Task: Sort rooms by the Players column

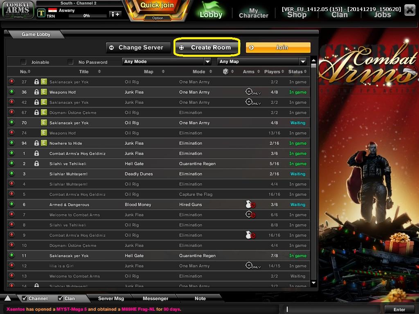Action: coord(274,72)
